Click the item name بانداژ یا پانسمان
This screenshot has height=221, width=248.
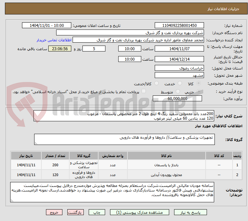click(x=167, y=165)
